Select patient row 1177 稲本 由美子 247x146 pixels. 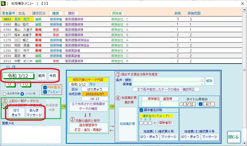click(121, 35)
